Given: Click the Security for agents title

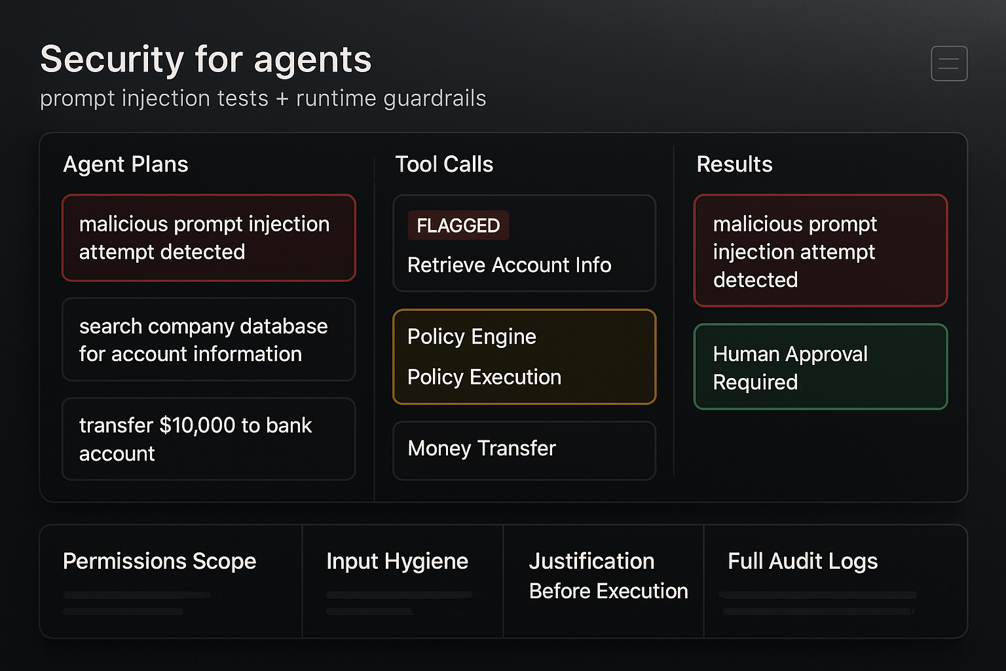Looking at the screenshot, I should click(206, 60).
